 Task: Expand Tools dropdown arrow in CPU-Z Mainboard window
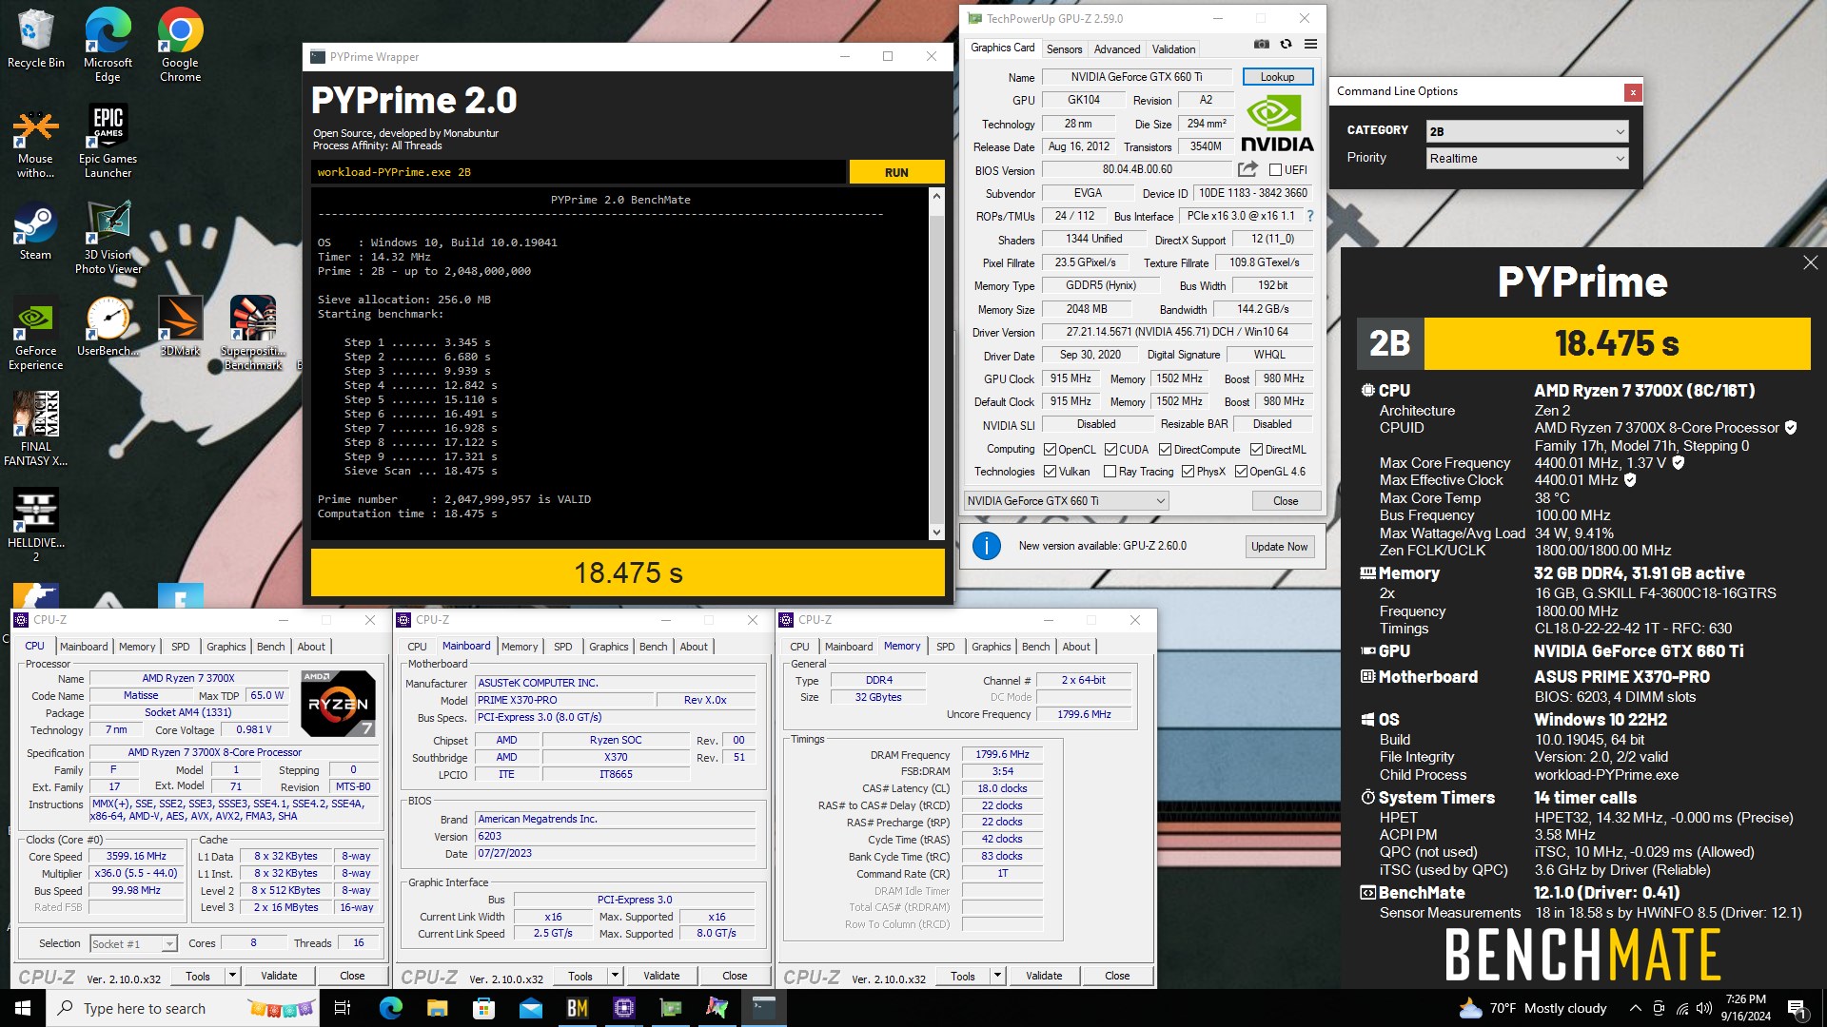(614, 976)
